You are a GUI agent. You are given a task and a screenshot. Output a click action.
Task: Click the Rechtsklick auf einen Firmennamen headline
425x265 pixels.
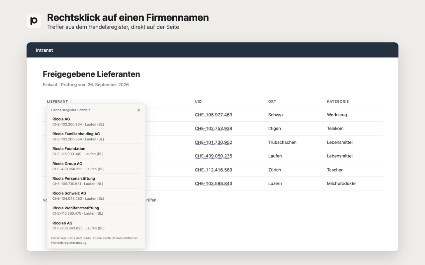(x=128, y=18)
